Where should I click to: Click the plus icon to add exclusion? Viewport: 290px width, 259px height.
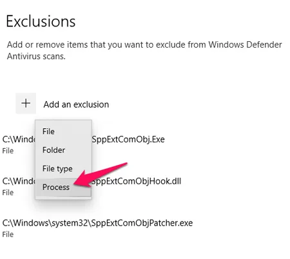click(x=26, y=103)
